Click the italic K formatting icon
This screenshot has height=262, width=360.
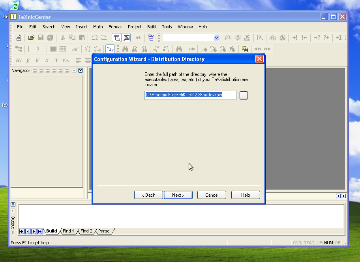click(x=37, y=61)
